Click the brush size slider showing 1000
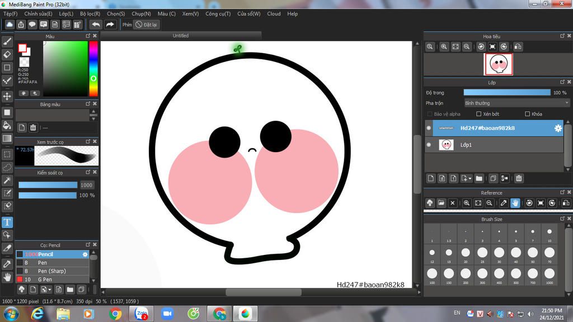This screenshot has height=322, width=573. [x=48, y=185]
